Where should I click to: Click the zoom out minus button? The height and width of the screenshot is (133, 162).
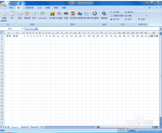[x=138, y=130]
